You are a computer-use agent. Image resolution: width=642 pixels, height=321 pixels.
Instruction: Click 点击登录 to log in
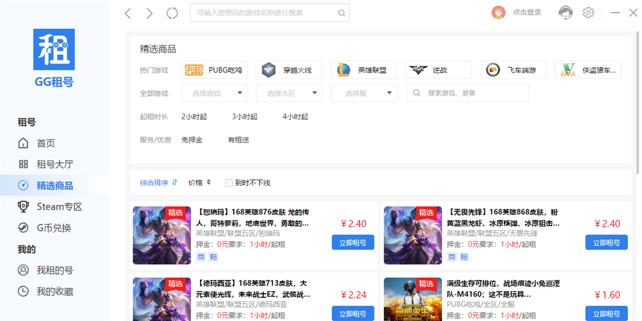526,12
